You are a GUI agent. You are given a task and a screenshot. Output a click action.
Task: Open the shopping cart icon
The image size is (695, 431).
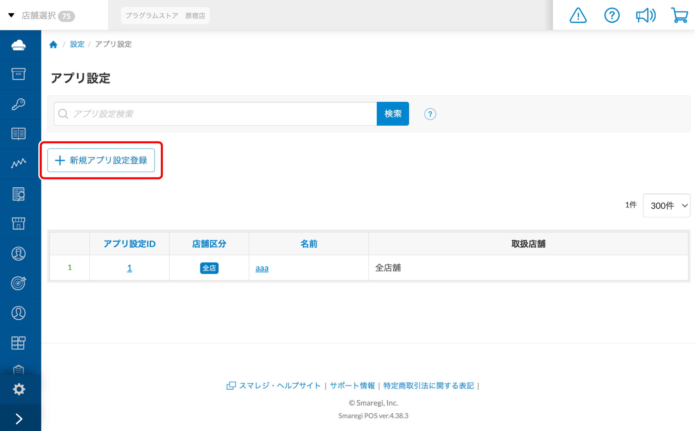(679, 15)
